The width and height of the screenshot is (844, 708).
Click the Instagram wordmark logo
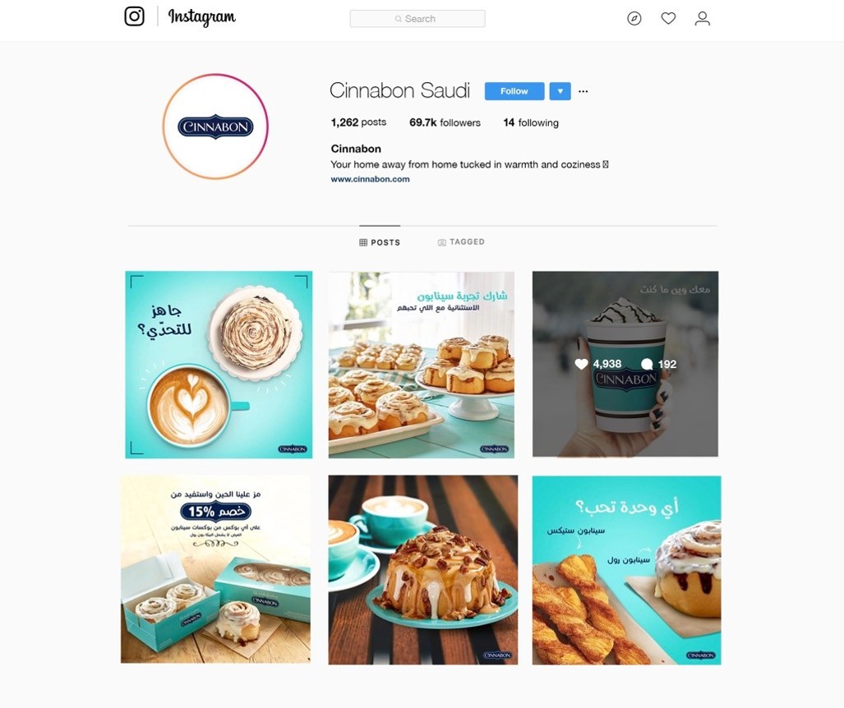pos(202,17)
